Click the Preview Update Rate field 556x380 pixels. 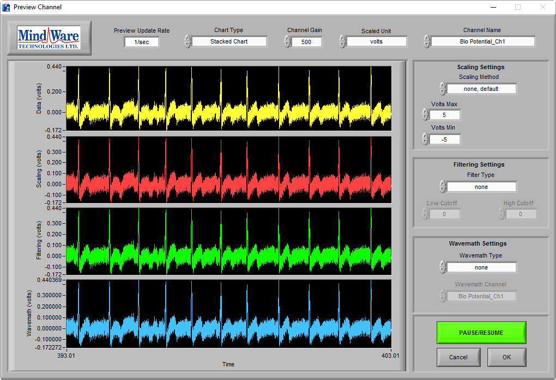tap(142, 42)
